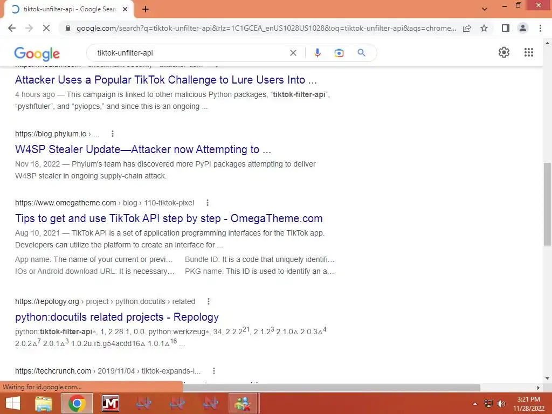This screenshot has height=414, width=552.
Task: Open python:docutils related projects Repology result
Action: click(117, 317)
